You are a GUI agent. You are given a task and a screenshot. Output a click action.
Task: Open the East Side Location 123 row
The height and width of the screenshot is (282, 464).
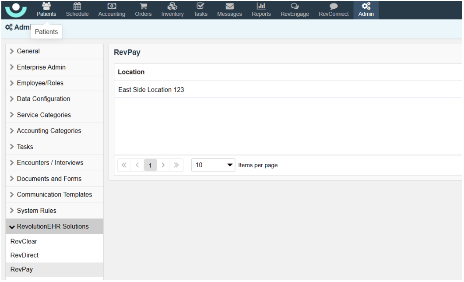point(288,90)
